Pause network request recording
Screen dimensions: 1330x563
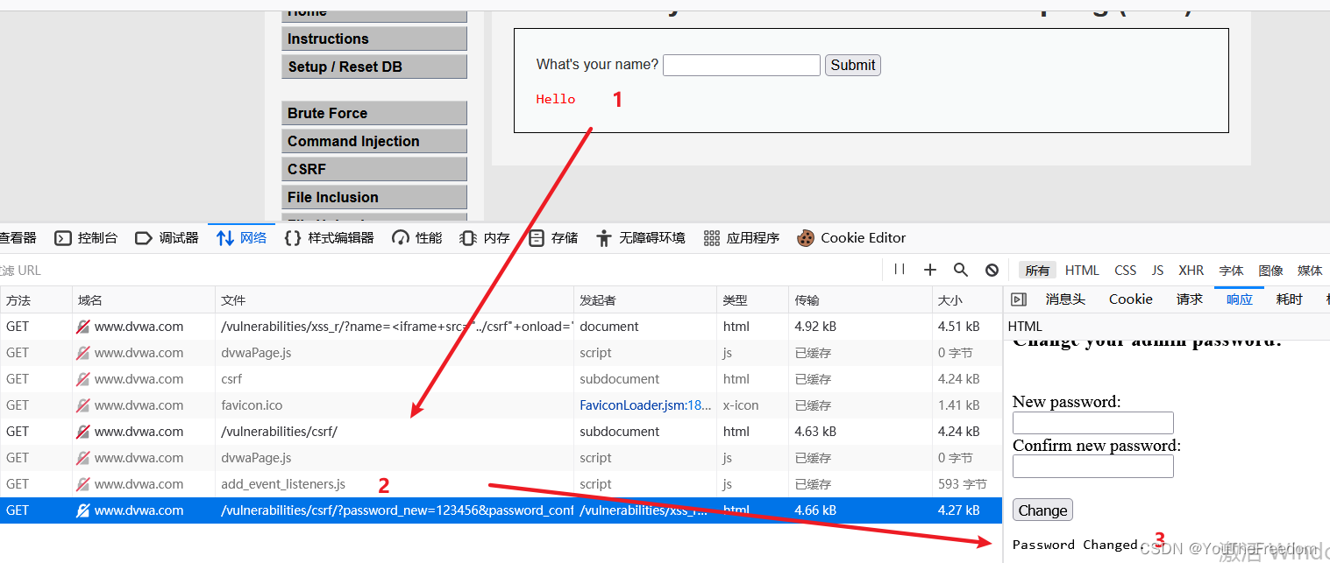[x=900, y=270]
